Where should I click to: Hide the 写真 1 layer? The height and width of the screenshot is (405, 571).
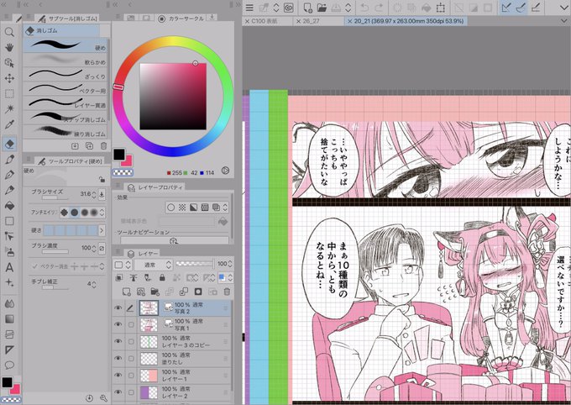[118, 324]
